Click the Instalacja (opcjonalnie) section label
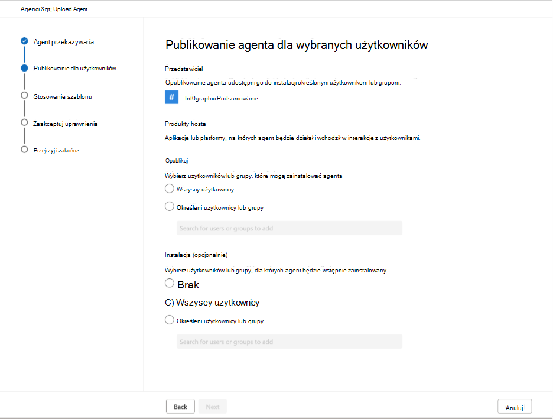 [196, 255]
